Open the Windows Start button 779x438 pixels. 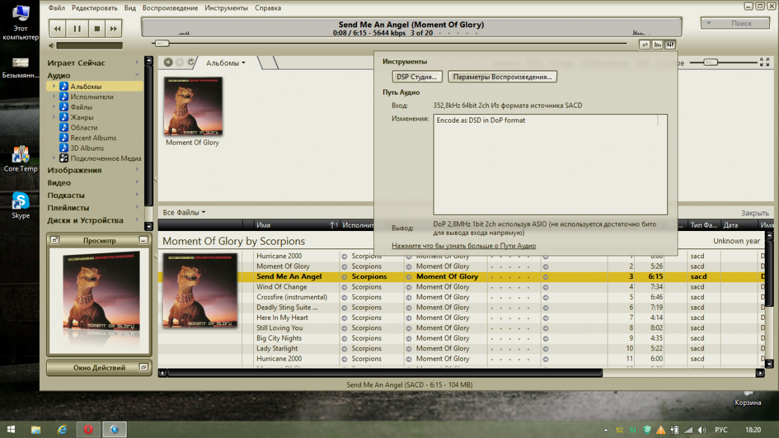click(x=12, y=430)
